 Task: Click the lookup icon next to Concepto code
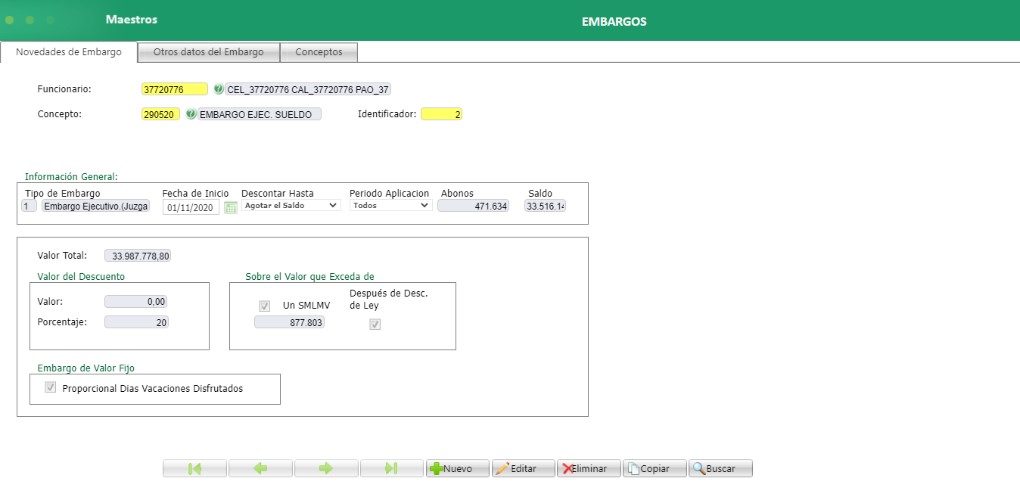click(191, 113)
